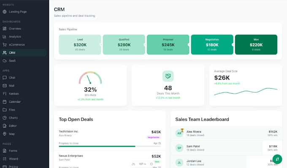
Task: Click the 32% Win Rate value
Action: (x=90, y=89)
